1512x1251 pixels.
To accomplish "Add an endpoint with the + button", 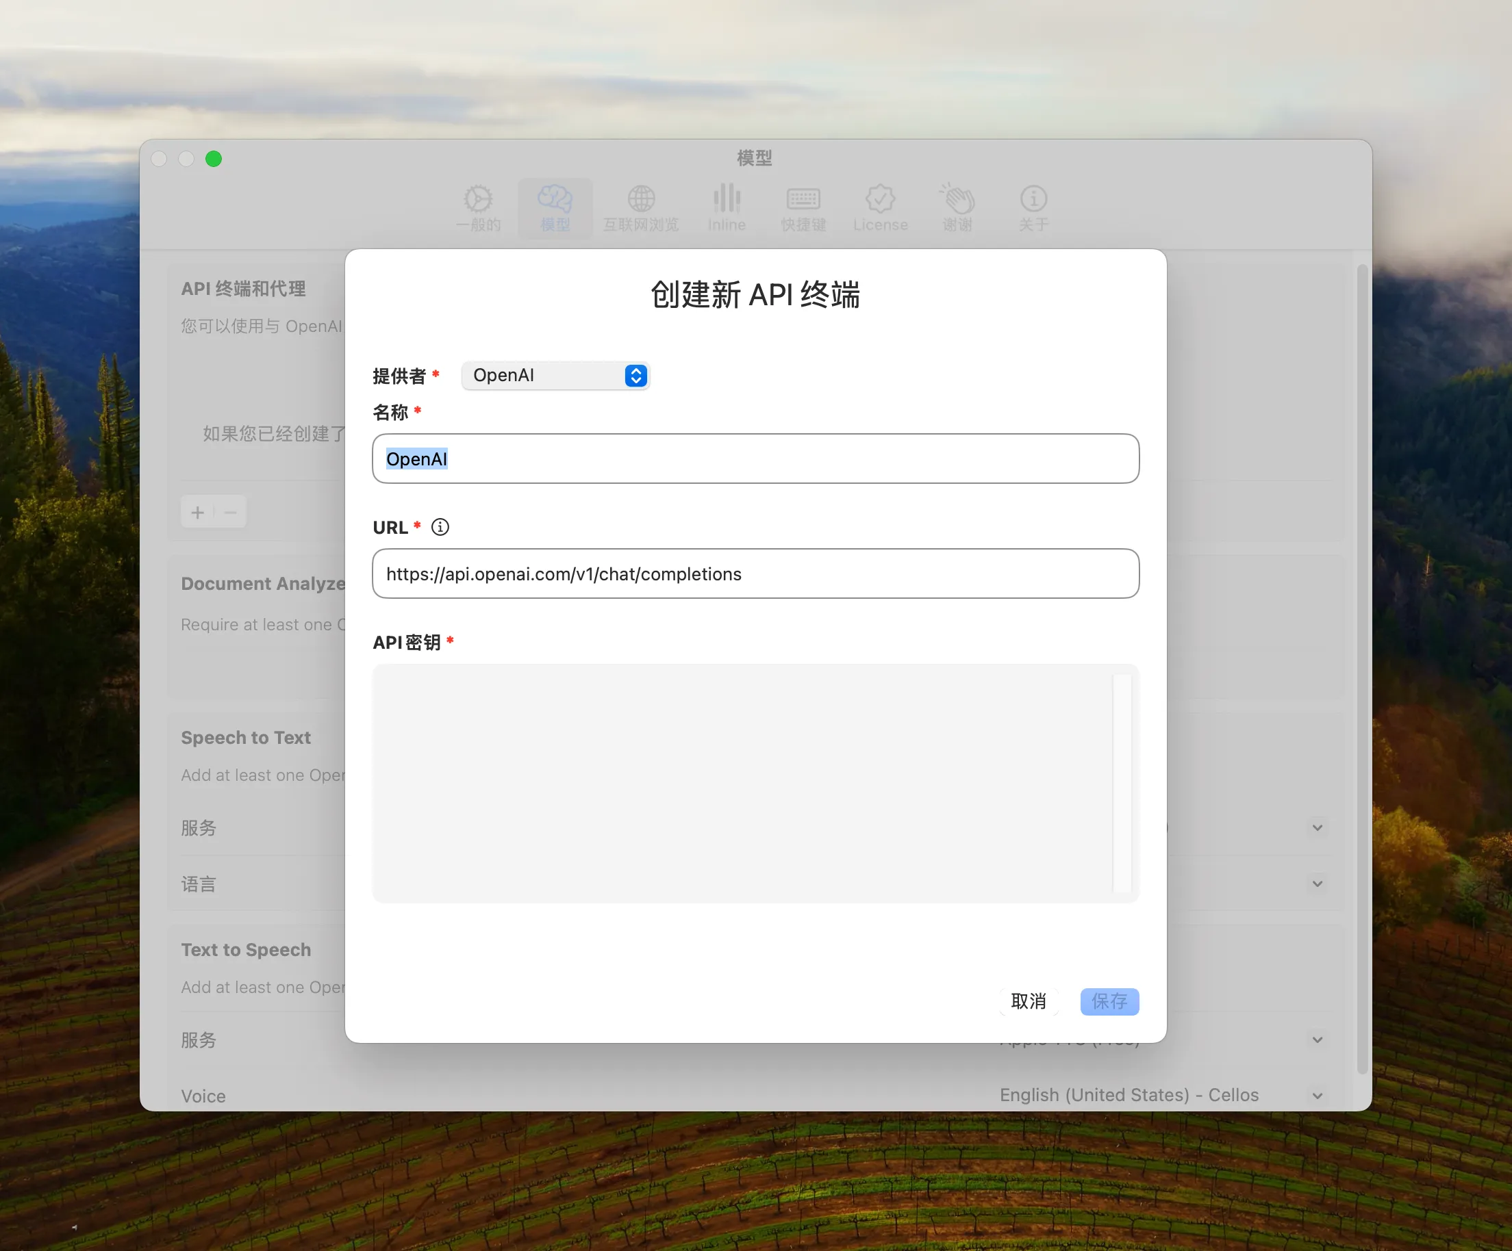I will pyautogui.click(x=197, y=512).
